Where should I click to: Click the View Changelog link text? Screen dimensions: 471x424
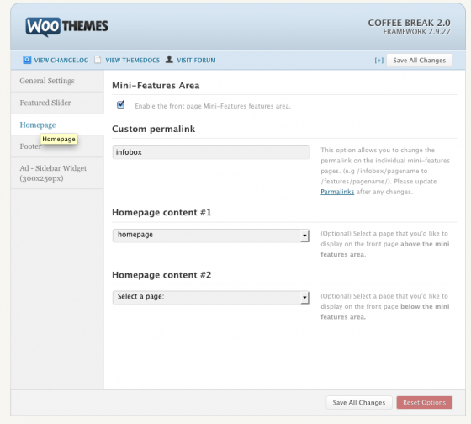coord(61,61)
